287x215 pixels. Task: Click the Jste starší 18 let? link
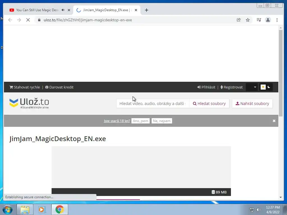(x=117, y=121)
